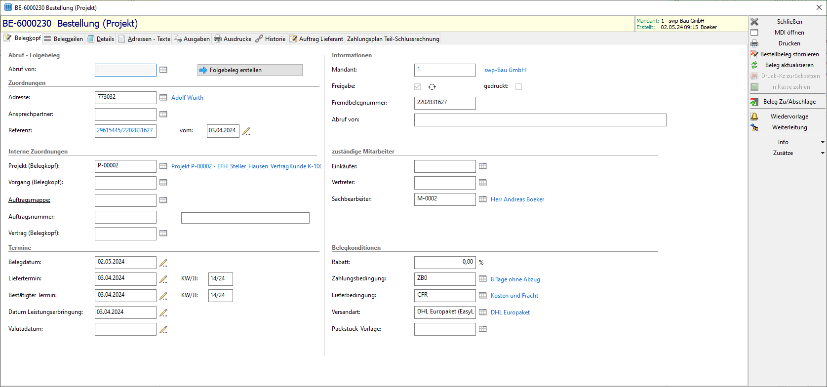Click the Versandart input field
Viewport: 827px width, 387px height.
[445, 312]
